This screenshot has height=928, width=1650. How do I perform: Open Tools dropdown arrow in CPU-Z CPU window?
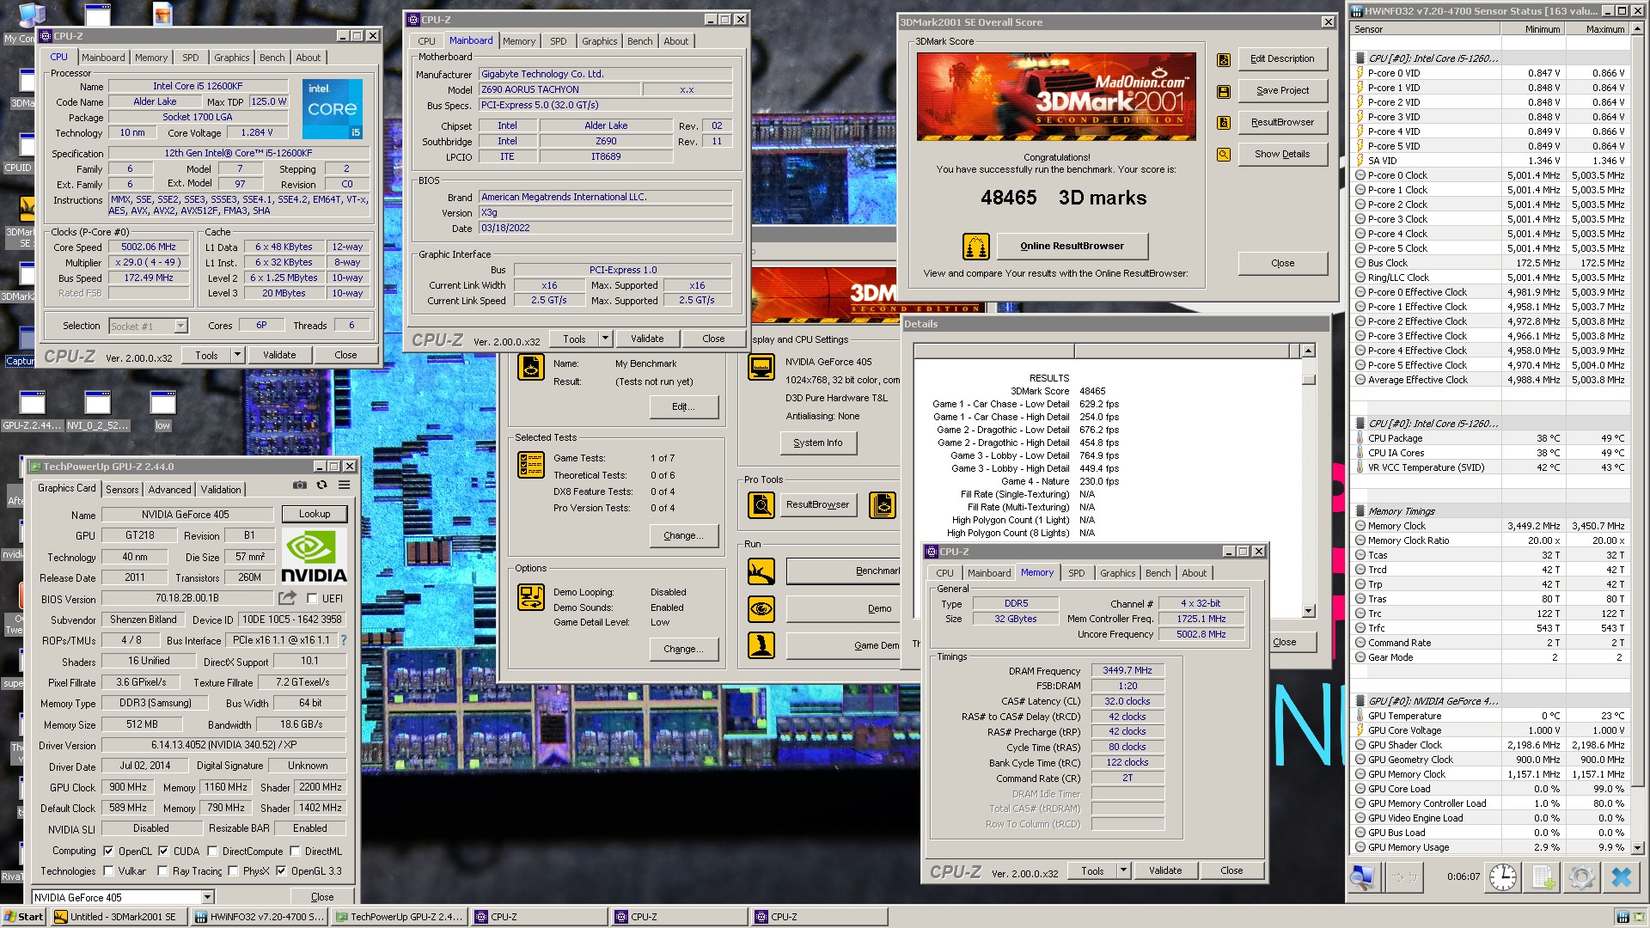[x=237, y=355]
